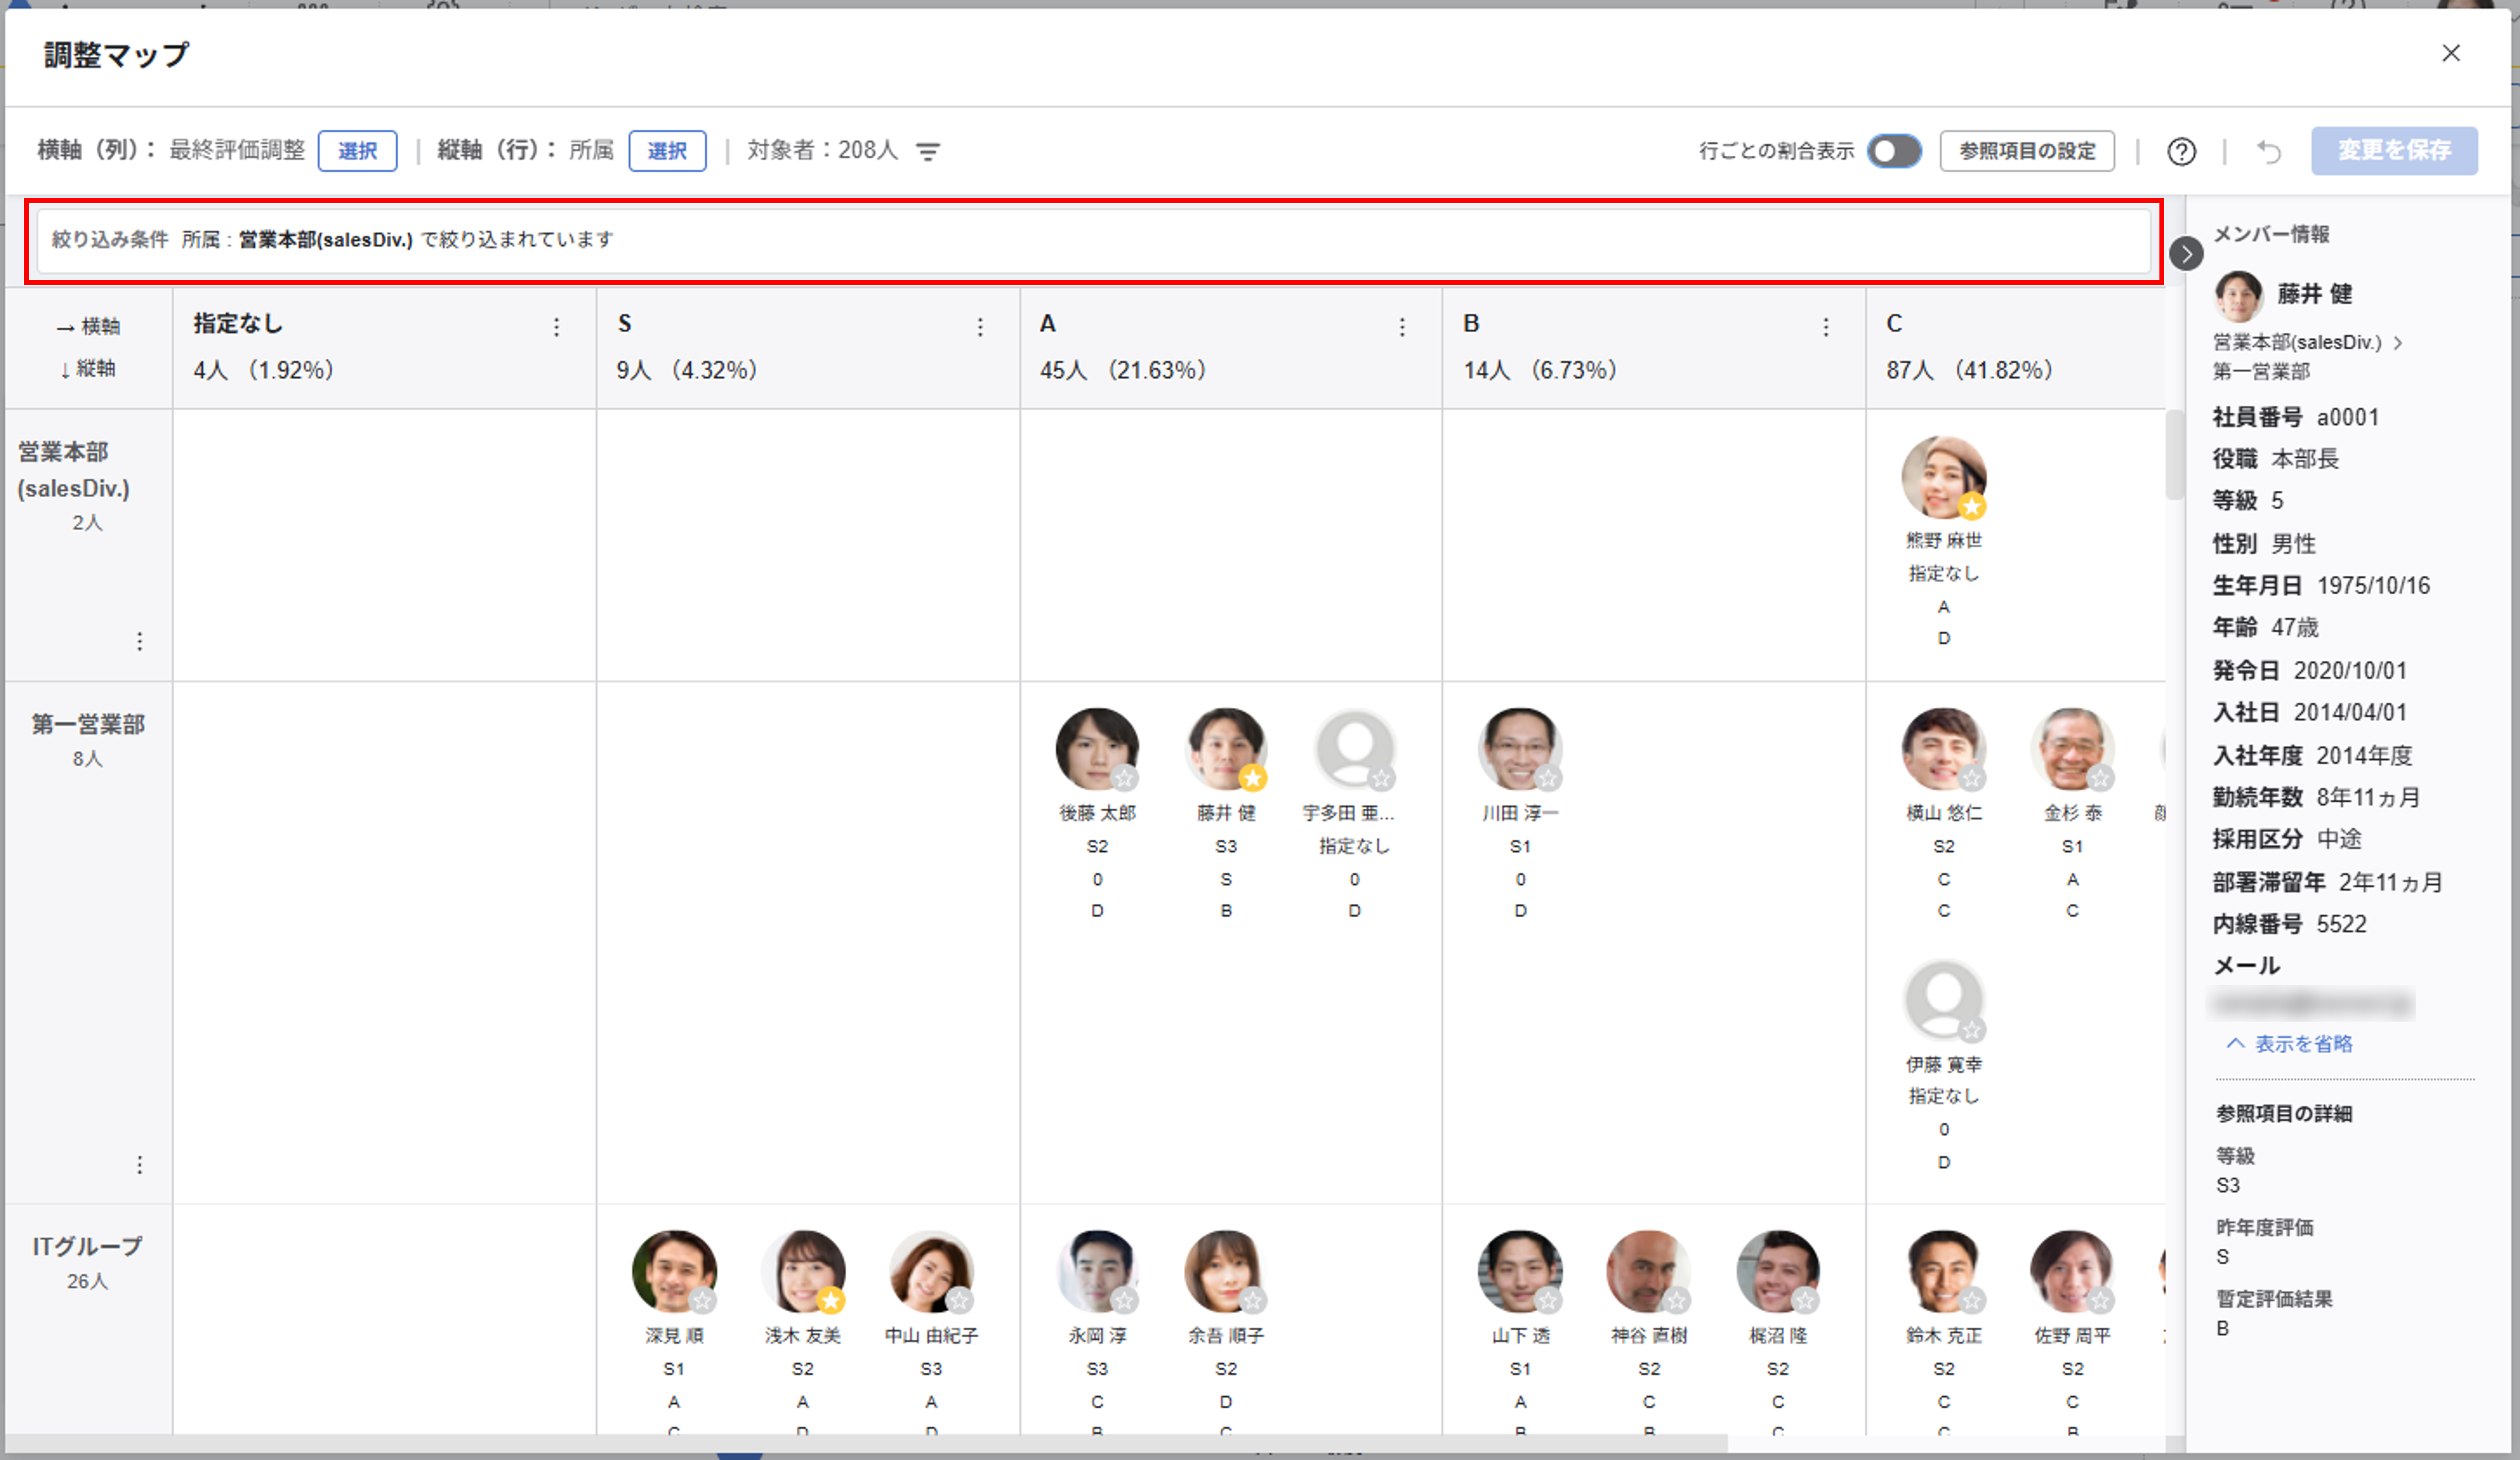Select the vertical axis with 選択 button
This screenshot has width=2520, height=1460.
(667, 151)
